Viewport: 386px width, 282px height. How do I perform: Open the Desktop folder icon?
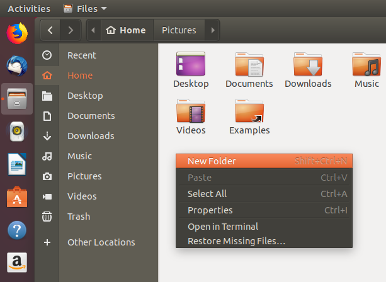[191, 65]
